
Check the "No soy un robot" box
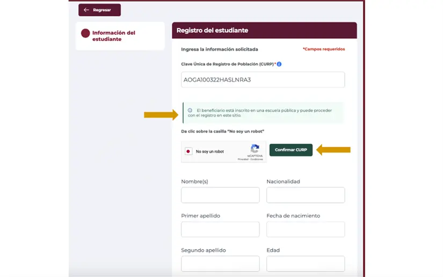coord(188,151)
